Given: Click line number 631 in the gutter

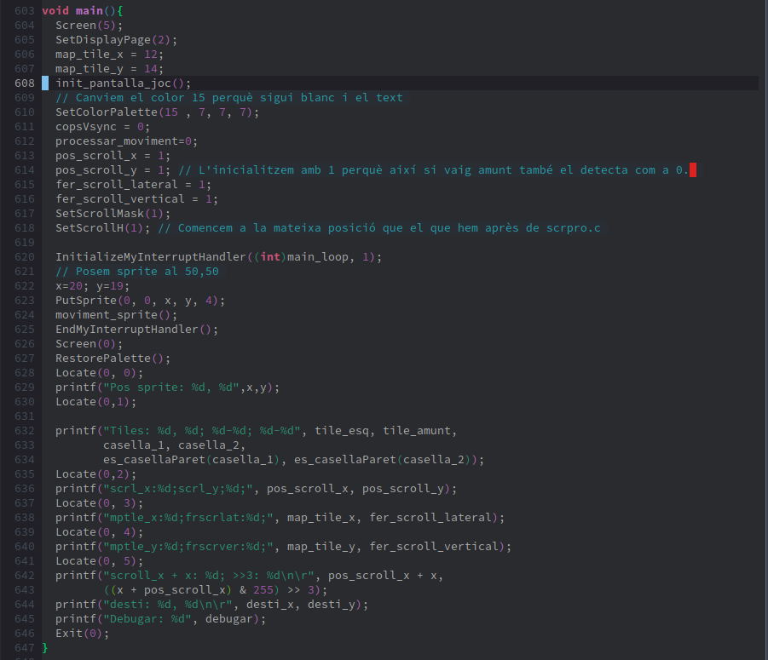Looking at the screenshot, I should pyautogui.click(x=25, y=416).
